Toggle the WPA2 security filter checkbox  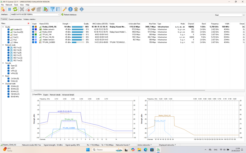tap(8, 73)
